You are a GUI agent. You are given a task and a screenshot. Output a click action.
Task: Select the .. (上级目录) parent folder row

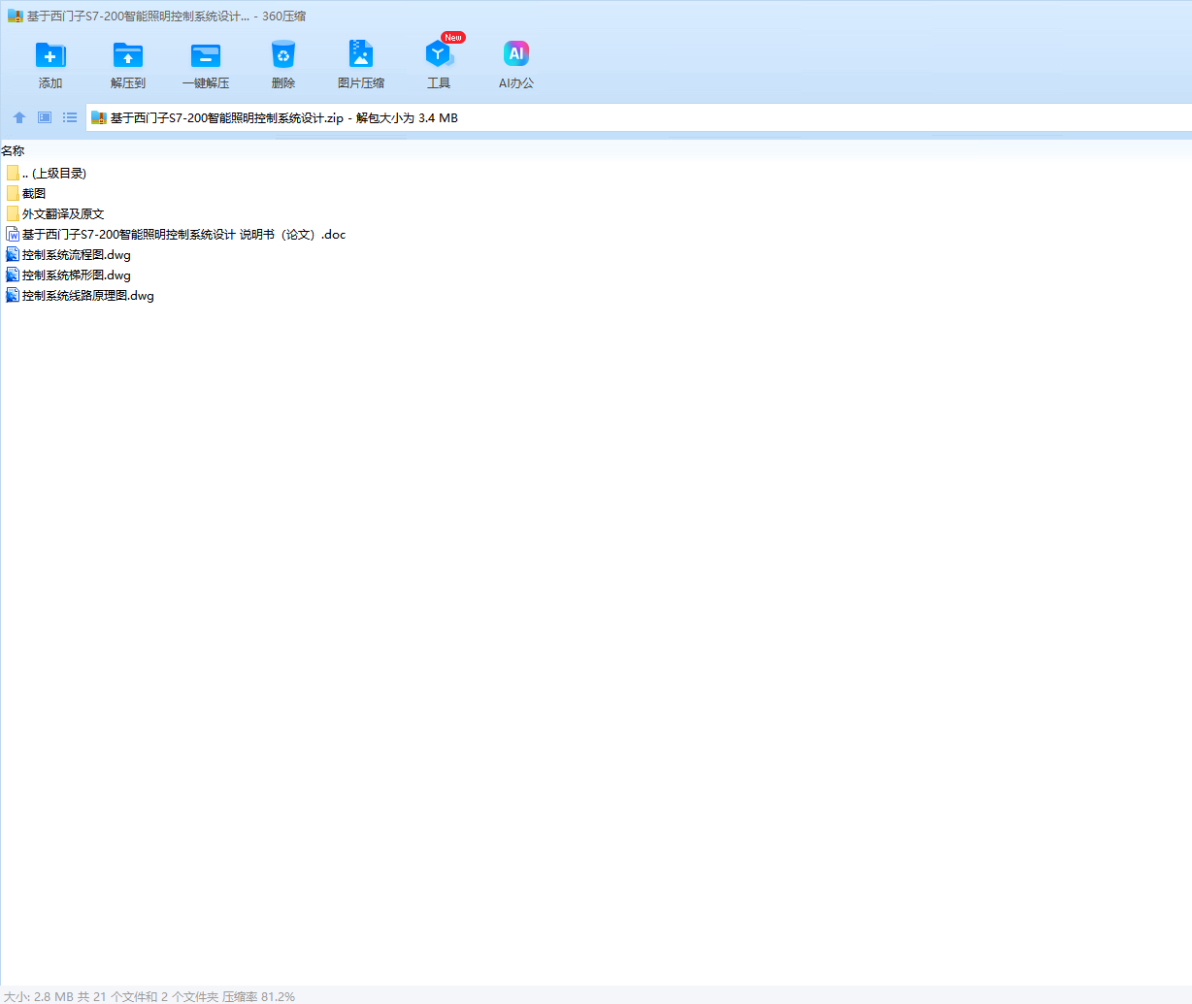tap(47, 174)
